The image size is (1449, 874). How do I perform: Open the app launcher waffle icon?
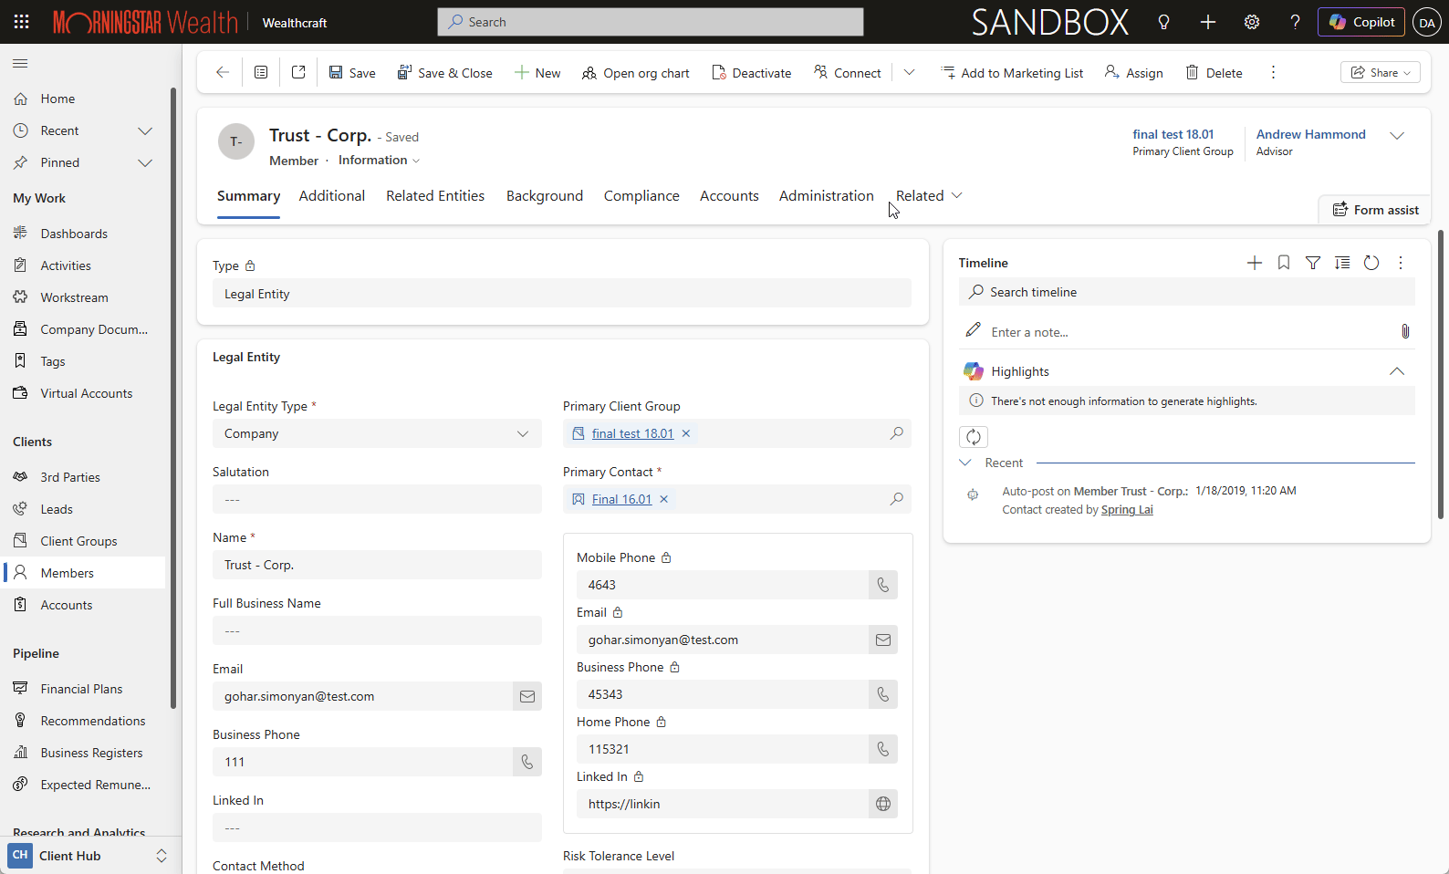click(22, 22)
